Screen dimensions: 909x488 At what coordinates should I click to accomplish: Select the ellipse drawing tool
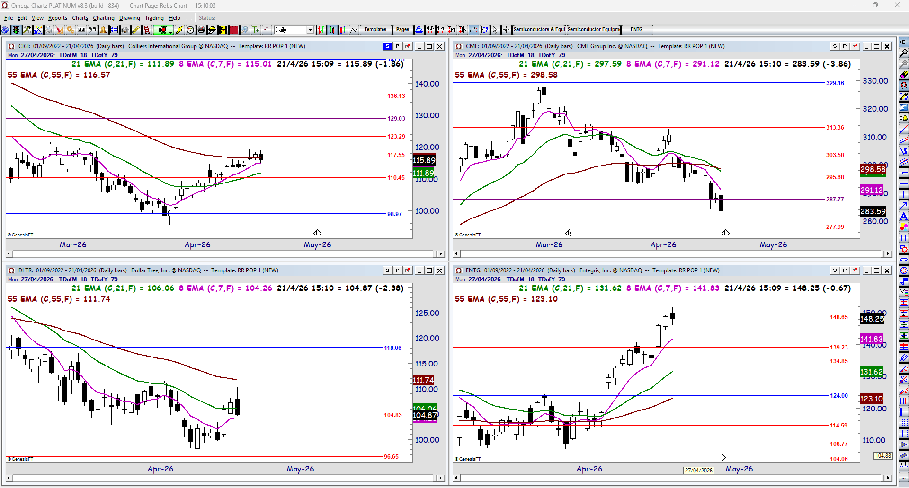point(904,260)
